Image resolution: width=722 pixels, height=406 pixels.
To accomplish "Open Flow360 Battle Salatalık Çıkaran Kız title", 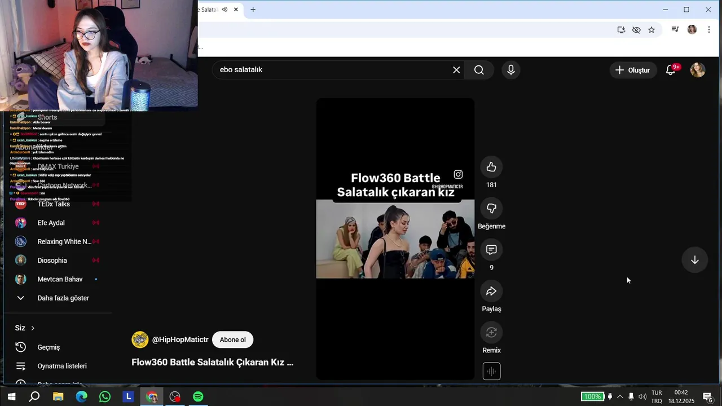I will [x=213, y=363].
